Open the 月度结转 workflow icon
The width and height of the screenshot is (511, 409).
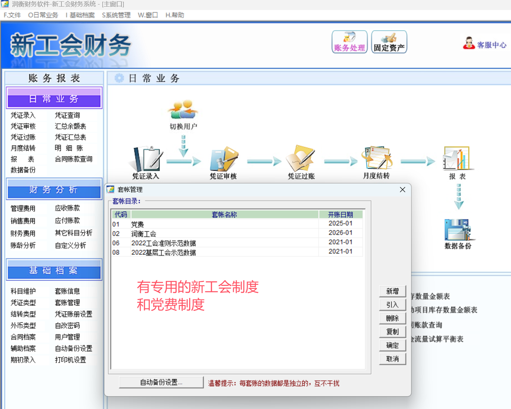376,163
